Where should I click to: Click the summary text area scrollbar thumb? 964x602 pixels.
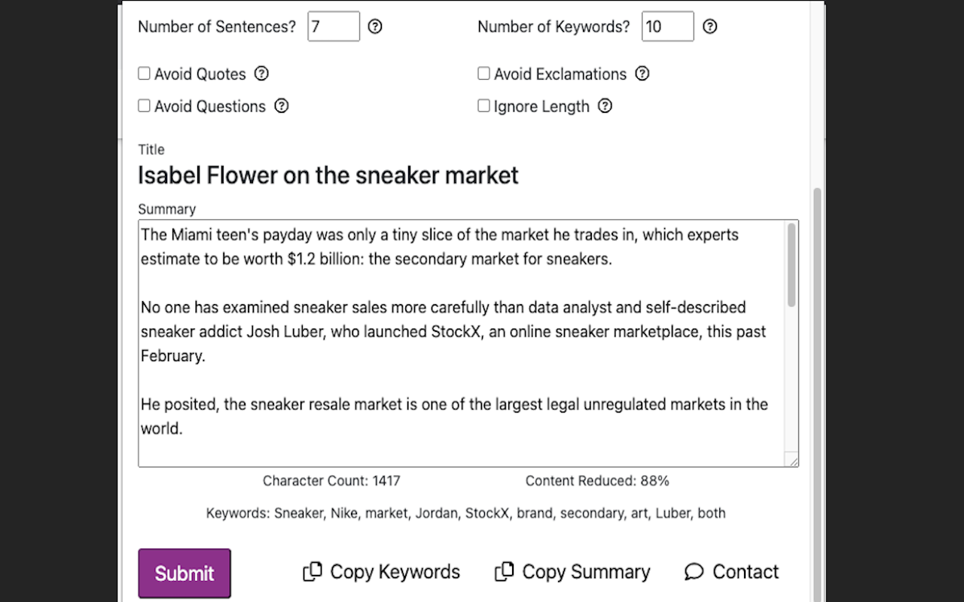coord(791,265)
